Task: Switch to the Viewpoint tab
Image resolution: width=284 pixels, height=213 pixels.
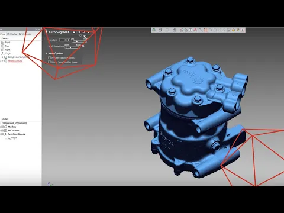Action: [25, 34]
